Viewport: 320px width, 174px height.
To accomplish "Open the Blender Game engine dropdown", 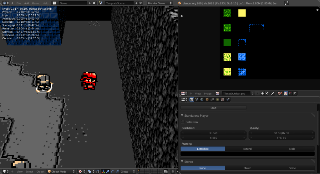I will (160, 3).
